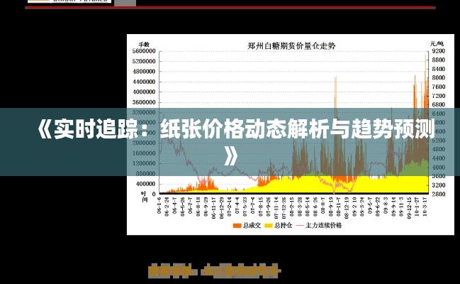Select the 总持仓 legend label
Image resolution: width=460 pixels, height=284 pixels.
pos(282,225)
